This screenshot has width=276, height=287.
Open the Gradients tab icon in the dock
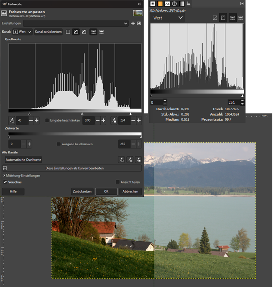(x=182, y=4)
